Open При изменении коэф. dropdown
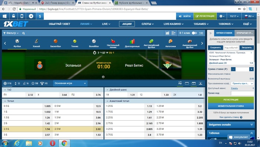The width and height of the screenshot is (260, 147). click(x=243, y=84)
